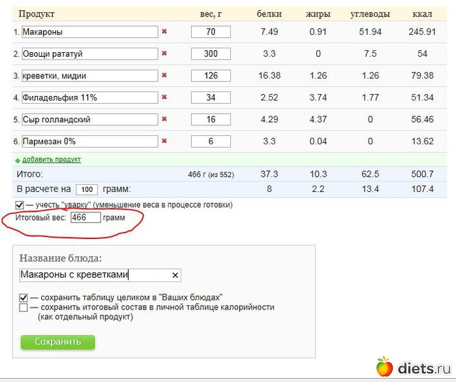The width and height of the screenshot is (456, 382).
Task: Click the Итоговый вес input field
Action: click(85, 217)
